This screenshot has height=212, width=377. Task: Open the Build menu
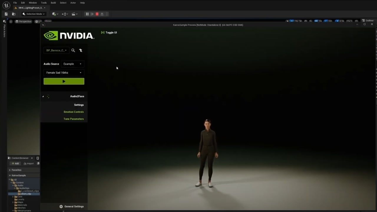53,3
